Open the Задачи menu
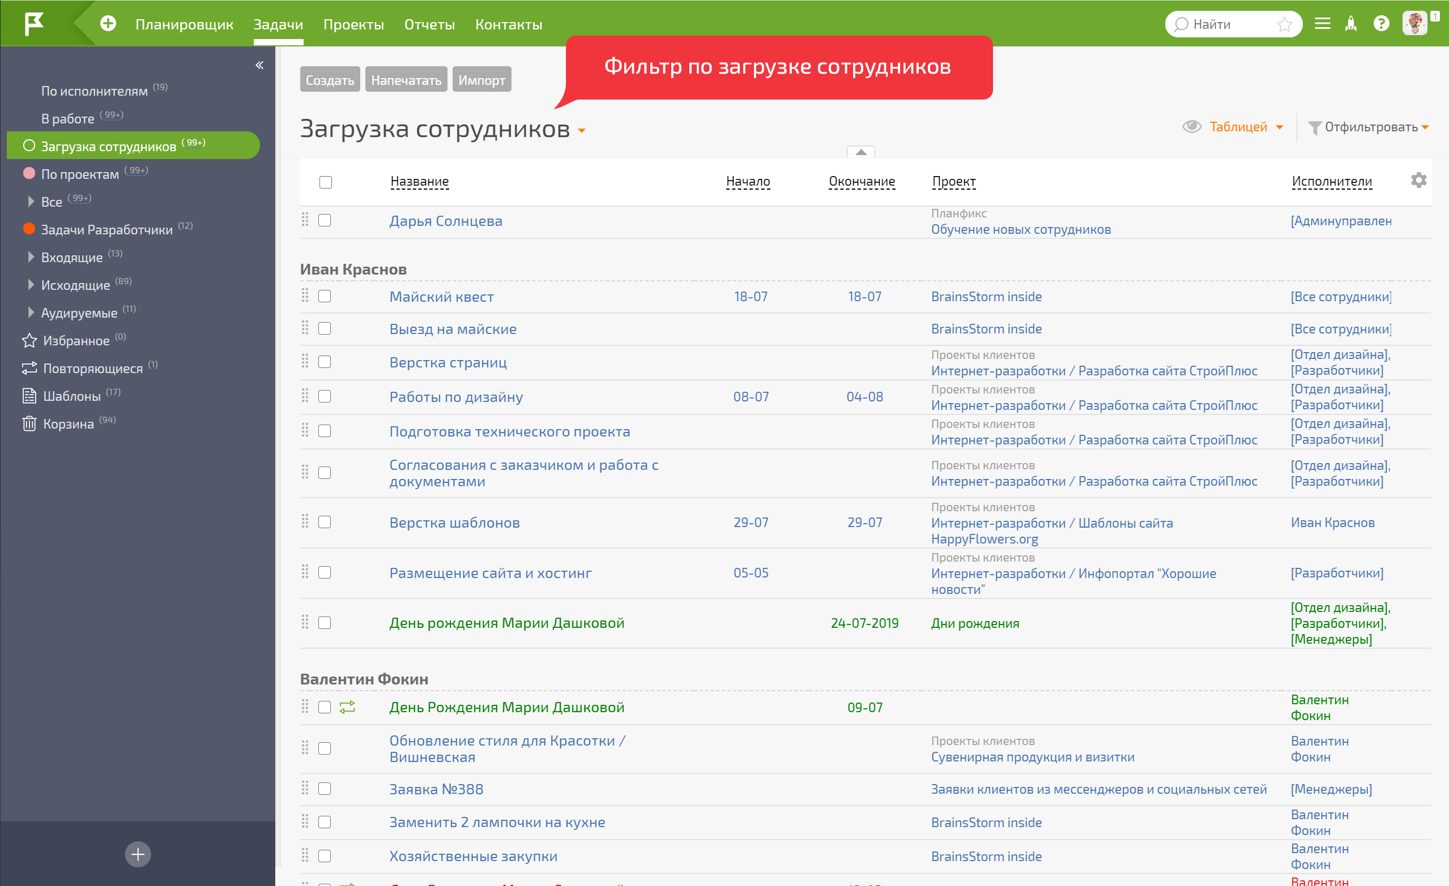 pyautogui.click(x=278, y=24)
